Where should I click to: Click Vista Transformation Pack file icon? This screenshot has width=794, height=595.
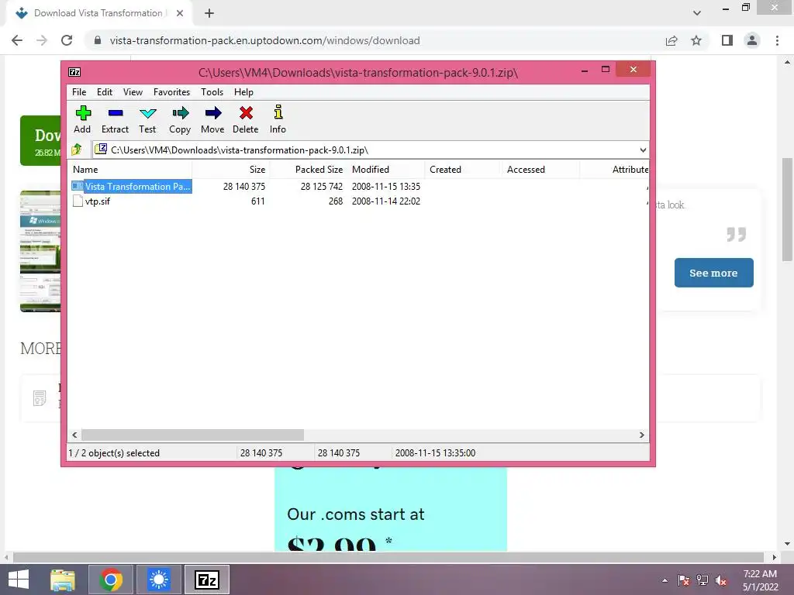[x=77, y=186]
